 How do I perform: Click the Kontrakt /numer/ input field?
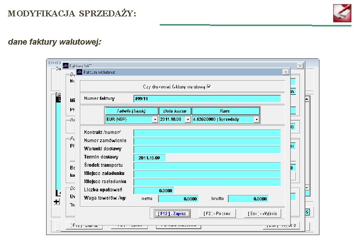pos(207,133)
